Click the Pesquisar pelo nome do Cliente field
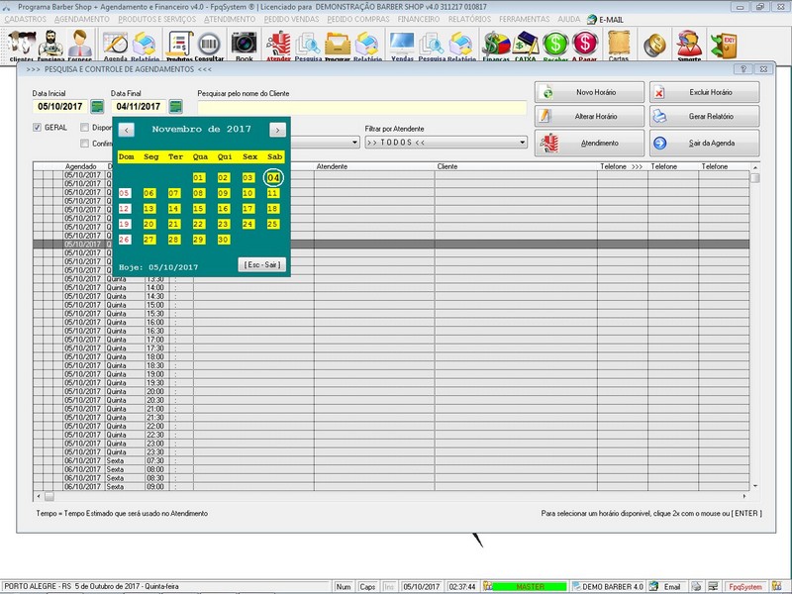The width and height of the screenshot is (792, 594). [x=361, y=107]
